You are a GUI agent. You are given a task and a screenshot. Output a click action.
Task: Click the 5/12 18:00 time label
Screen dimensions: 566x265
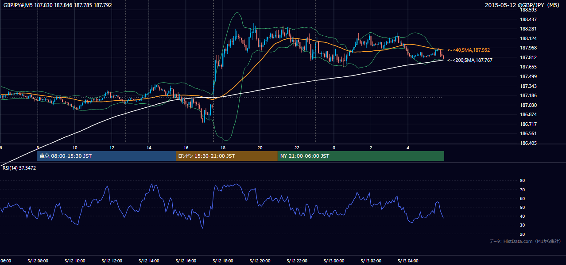coord(223,261)
